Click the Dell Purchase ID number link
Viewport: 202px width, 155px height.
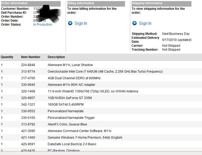36,13
